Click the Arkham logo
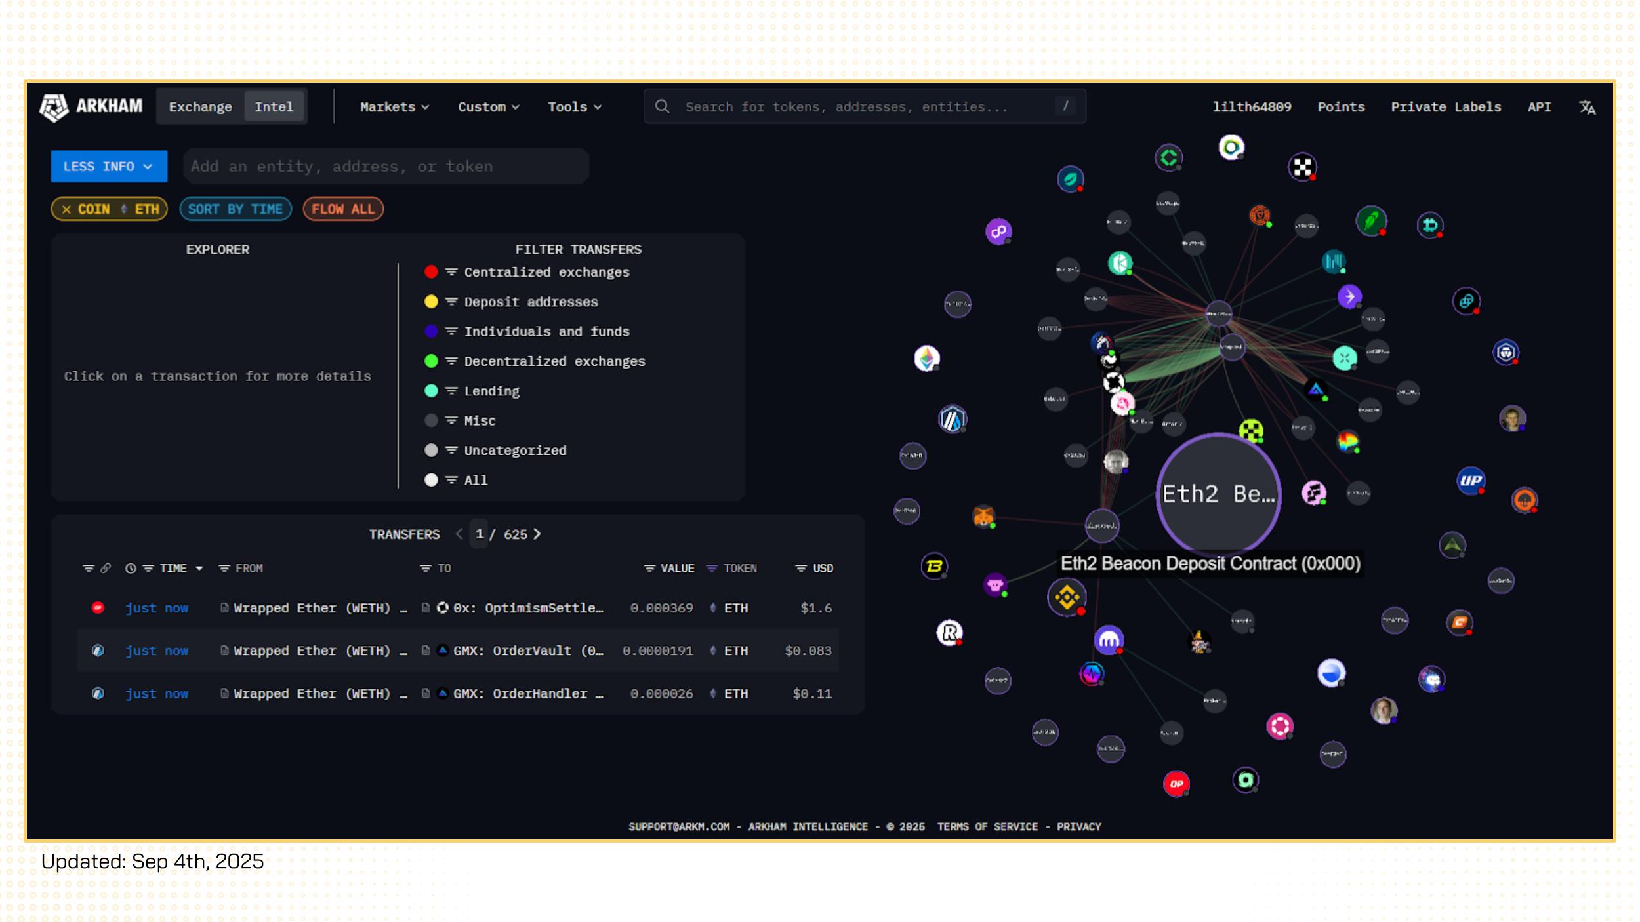The height and width of the screenshot is (922, 1640). [x=91, y=107]
